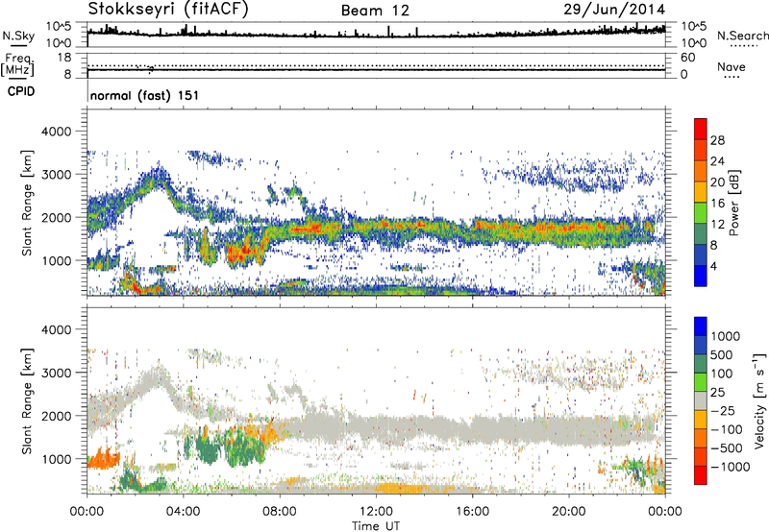This screenshot has width=769, height=532.
Task: Click the 'Nave' legend label
Action: click(x=732, y=66)
